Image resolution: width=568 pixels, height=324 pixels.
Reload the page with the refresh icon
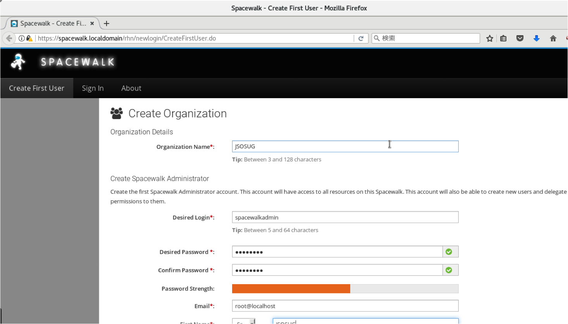[361, 38]
